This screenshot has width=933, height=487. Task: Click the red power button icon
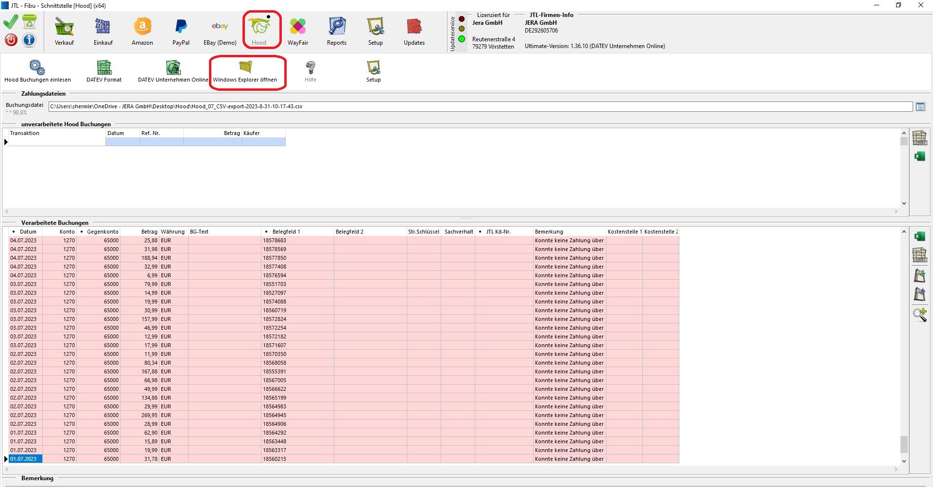pos(11,40)
